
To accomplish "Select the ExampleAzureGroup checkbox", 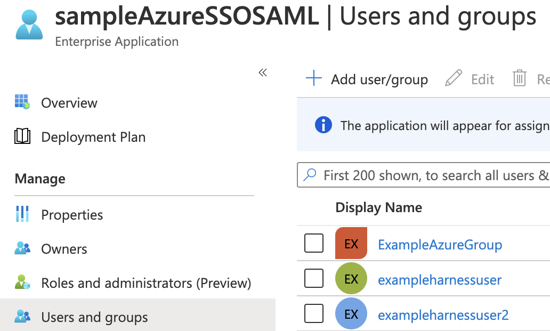I will pos(314,244).
